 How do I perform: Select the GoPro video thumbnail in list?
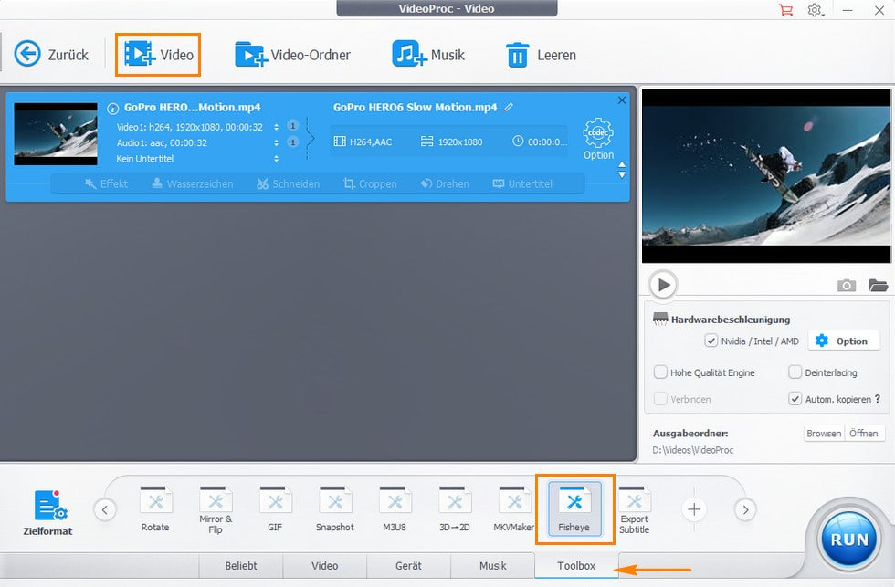[x=56, y=134]
